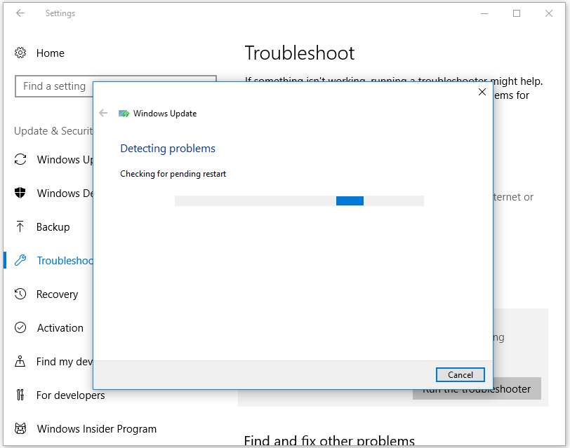Click the Backup upload arrow icon

tap(20, 226)
